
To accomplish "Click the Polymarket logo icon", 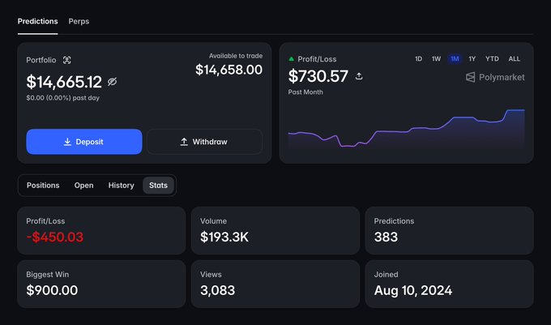I will pyautogui.click(x=470, y=77).
